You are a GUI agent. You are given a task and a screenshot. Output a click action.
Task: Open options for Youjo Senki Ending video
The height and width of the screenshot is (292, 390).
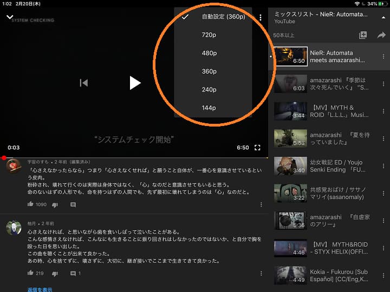[x=383, y=166]
